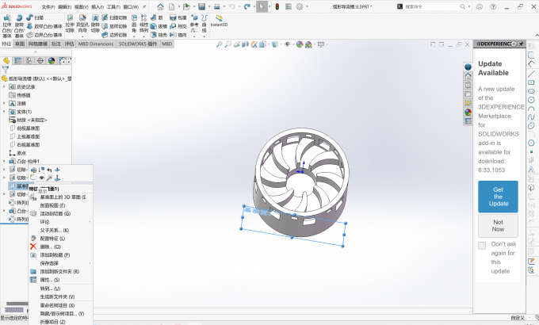Expand the 凸台-拉伸1 feature node
This screenshot has height=325, width=539.
click(4, 161)
